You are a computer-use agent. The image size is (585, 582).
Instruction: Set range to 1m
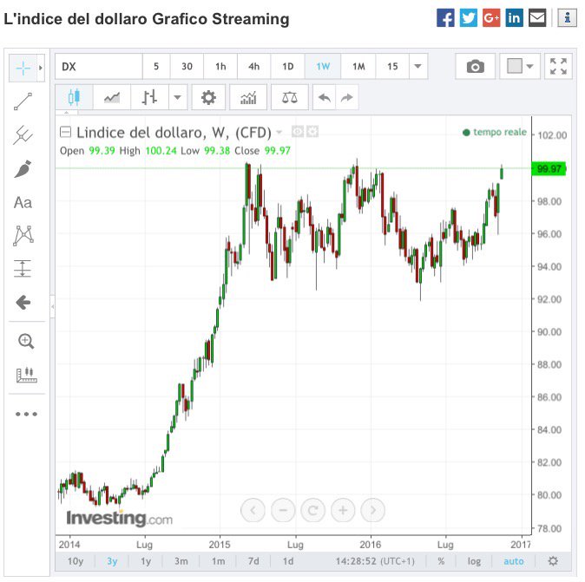[218, 560]
